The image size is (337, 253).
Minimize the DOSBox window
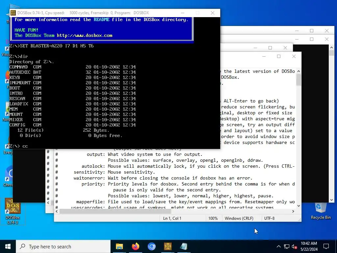pyautogui.click(x=182, y=13)
